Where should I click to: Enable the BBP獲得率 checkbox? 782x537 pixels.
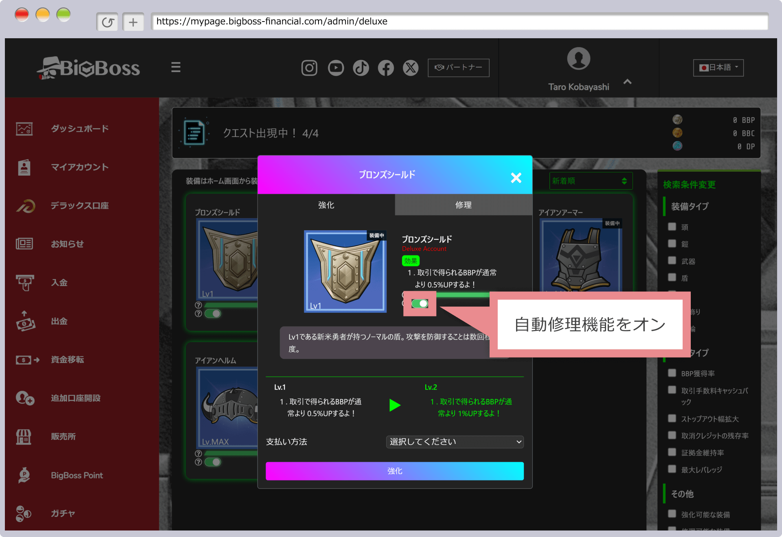pyautogui.click(x=672, y=373)
